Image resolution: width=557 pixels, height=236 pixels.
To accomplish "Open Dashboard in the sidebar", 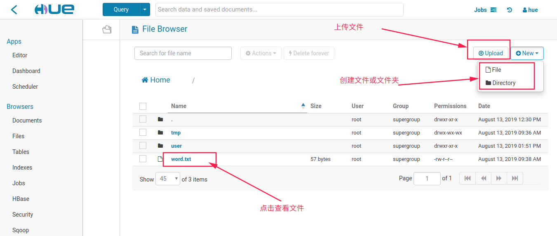I will point(26,71).
